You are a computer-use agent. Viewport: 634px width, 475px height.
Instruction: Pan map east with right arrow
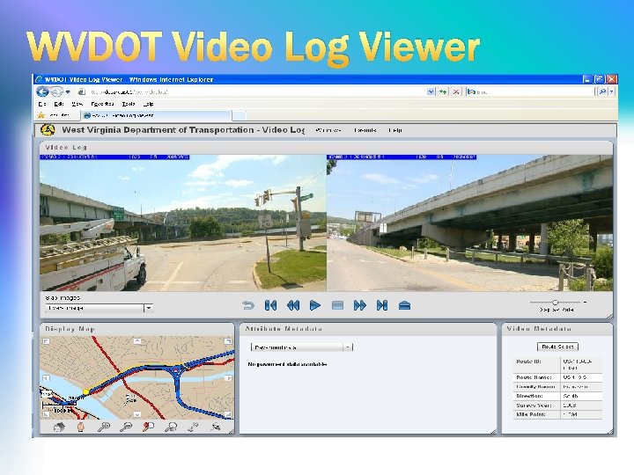228,378
